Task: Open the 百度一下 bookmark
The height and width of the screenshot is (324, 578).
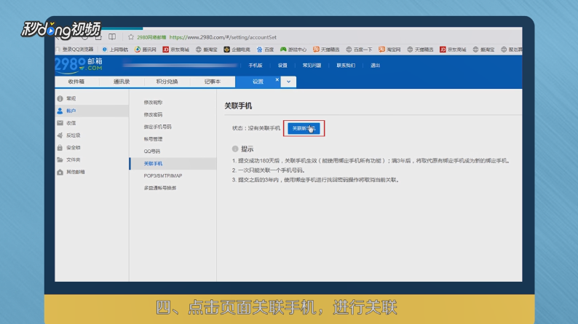Action: pos(359,50)
